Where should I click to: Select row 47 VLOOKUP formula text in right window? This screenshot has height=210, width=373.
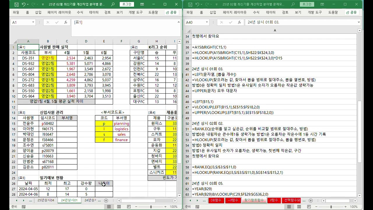click(226, 107)
